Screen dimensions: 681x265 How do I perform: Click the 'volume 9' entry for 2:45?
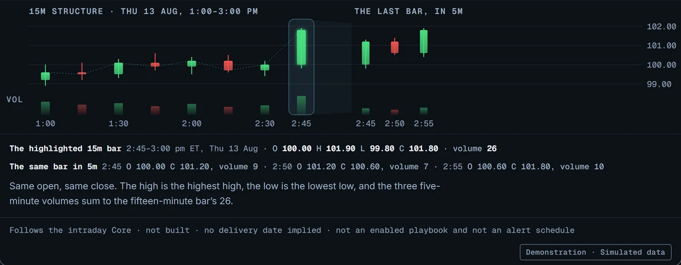[238, 166]
